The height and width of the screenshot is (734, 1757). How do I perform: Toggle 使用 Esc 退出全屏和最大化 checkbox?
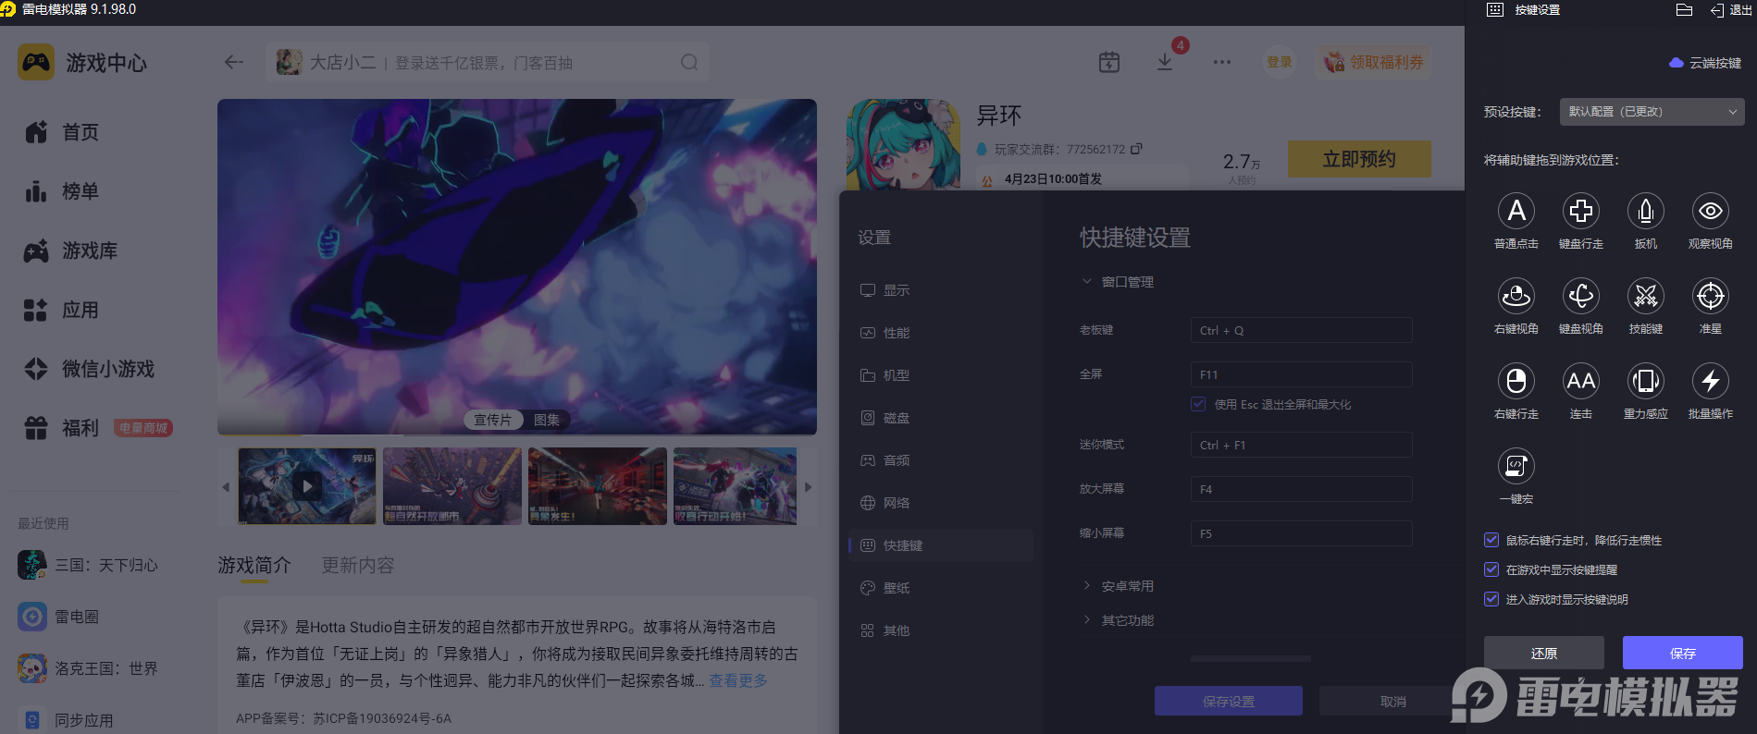[x=1198, y=404]
